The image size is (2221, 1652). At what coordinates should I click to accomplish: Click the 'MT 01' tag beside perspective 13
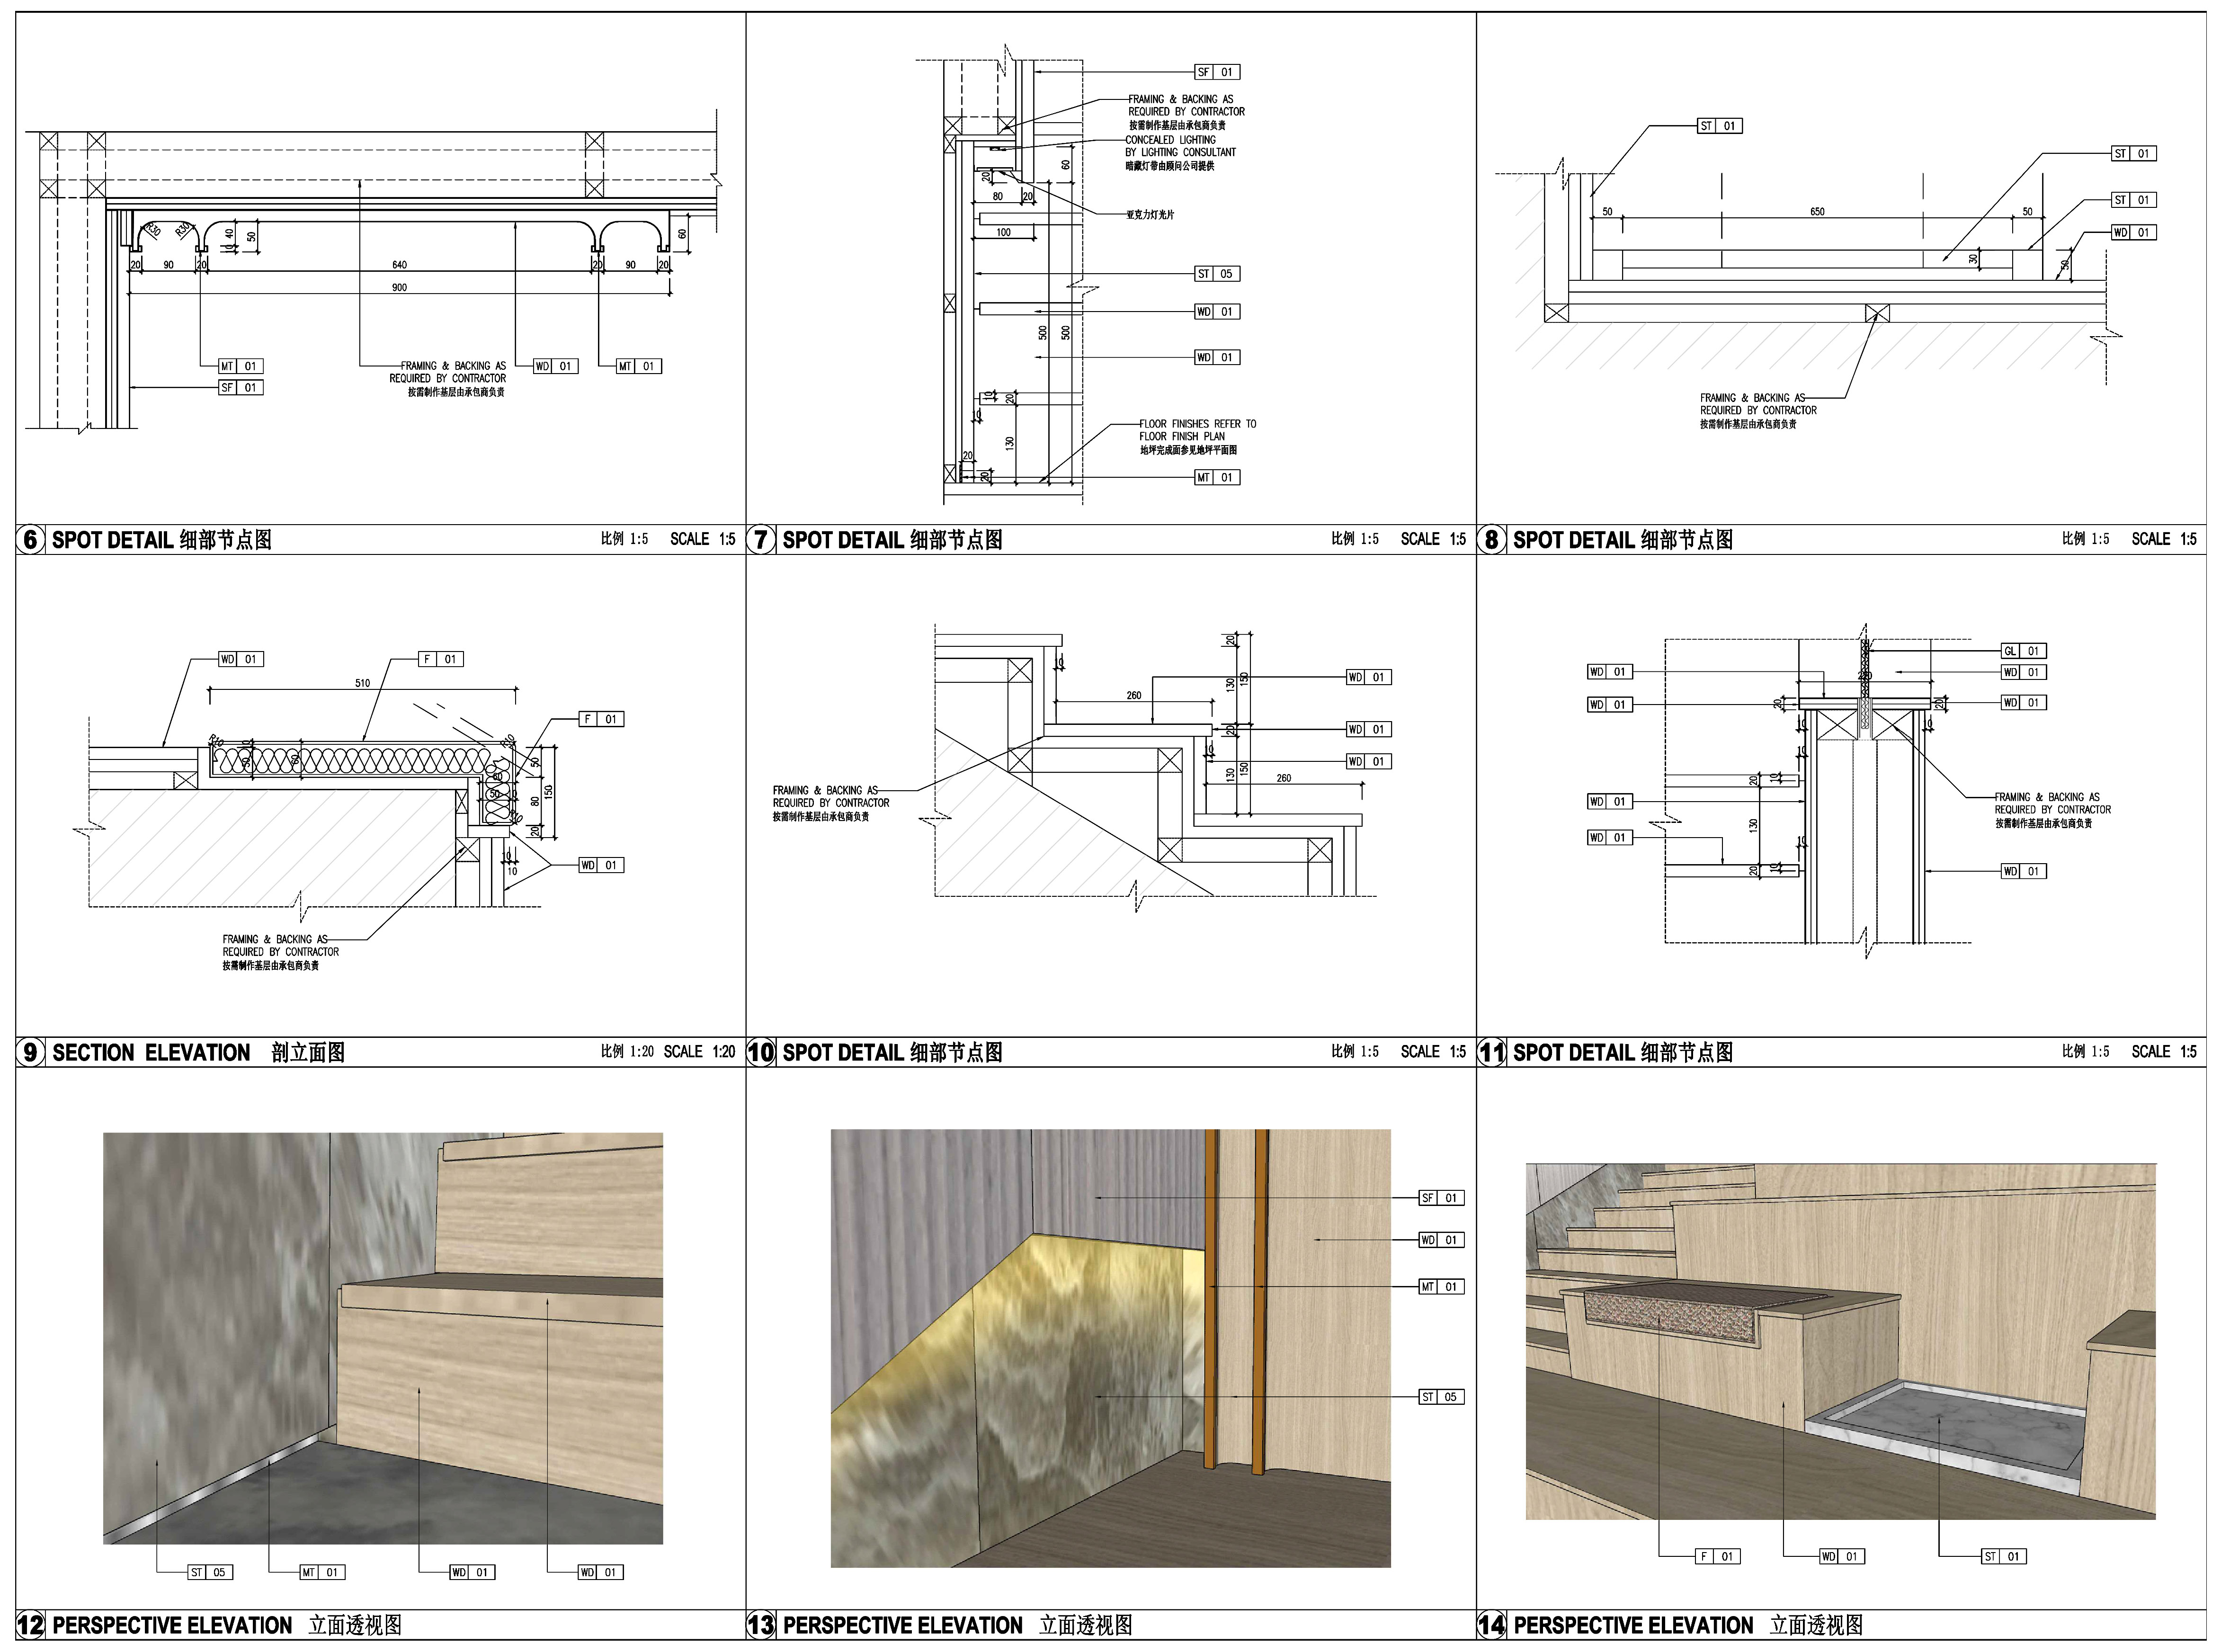coord(1442,1287)
